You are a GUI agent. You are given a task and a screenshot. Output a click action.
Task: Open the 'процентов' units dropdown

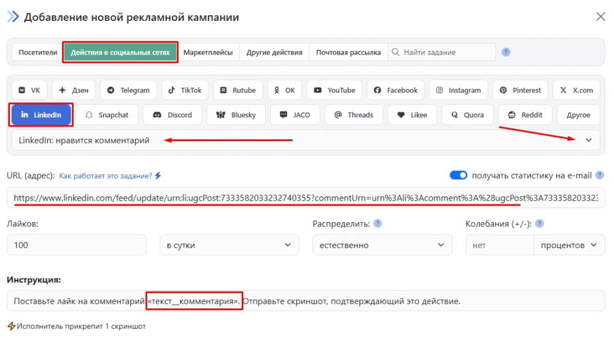569,245
